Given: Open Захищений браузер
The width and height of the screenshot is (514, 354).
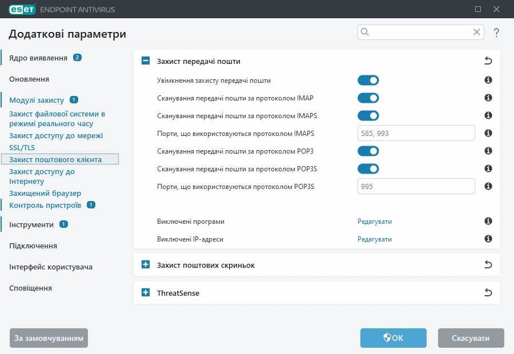Looking at the screenshot, I should point(45,194).
